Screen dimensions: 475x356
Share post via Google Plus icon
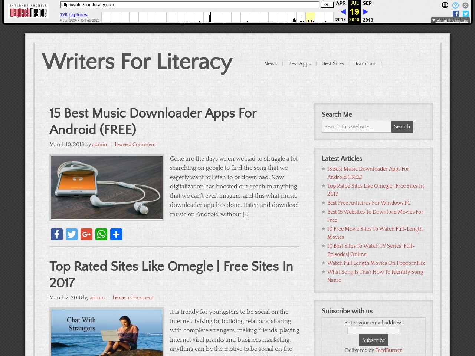pyautogui.click(x=86, y=234)
